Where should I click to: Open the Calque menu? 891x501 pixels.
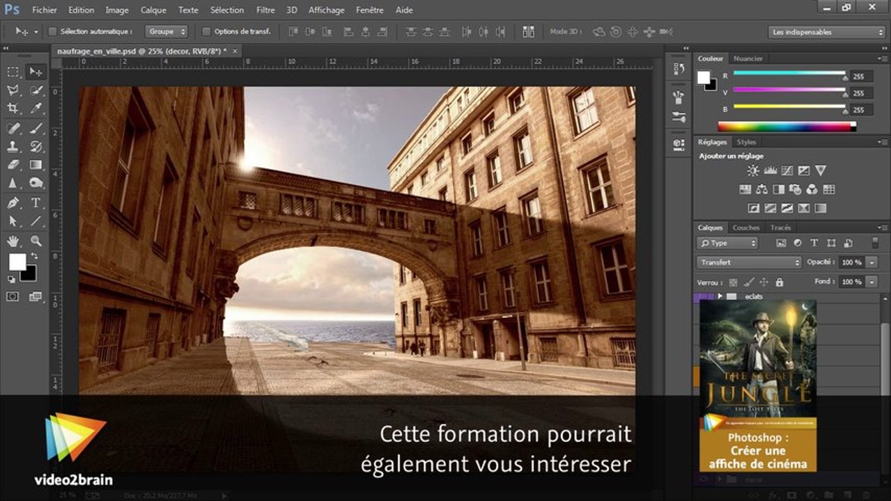153,10
